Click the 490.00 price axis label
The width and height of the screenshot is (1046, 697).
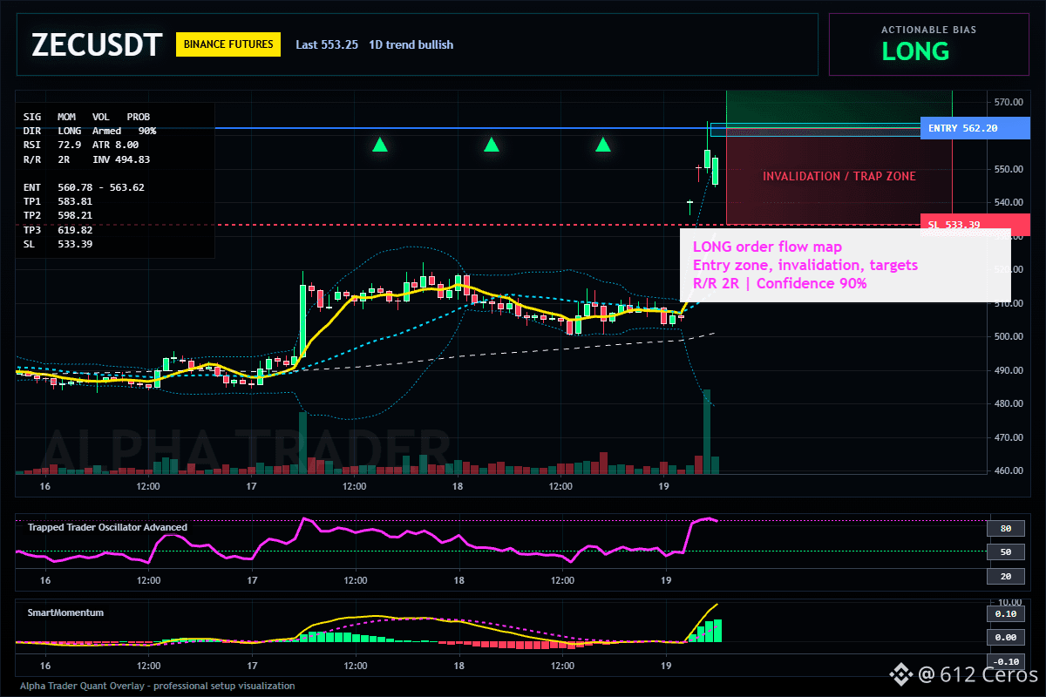click(x=1007, y=370)
